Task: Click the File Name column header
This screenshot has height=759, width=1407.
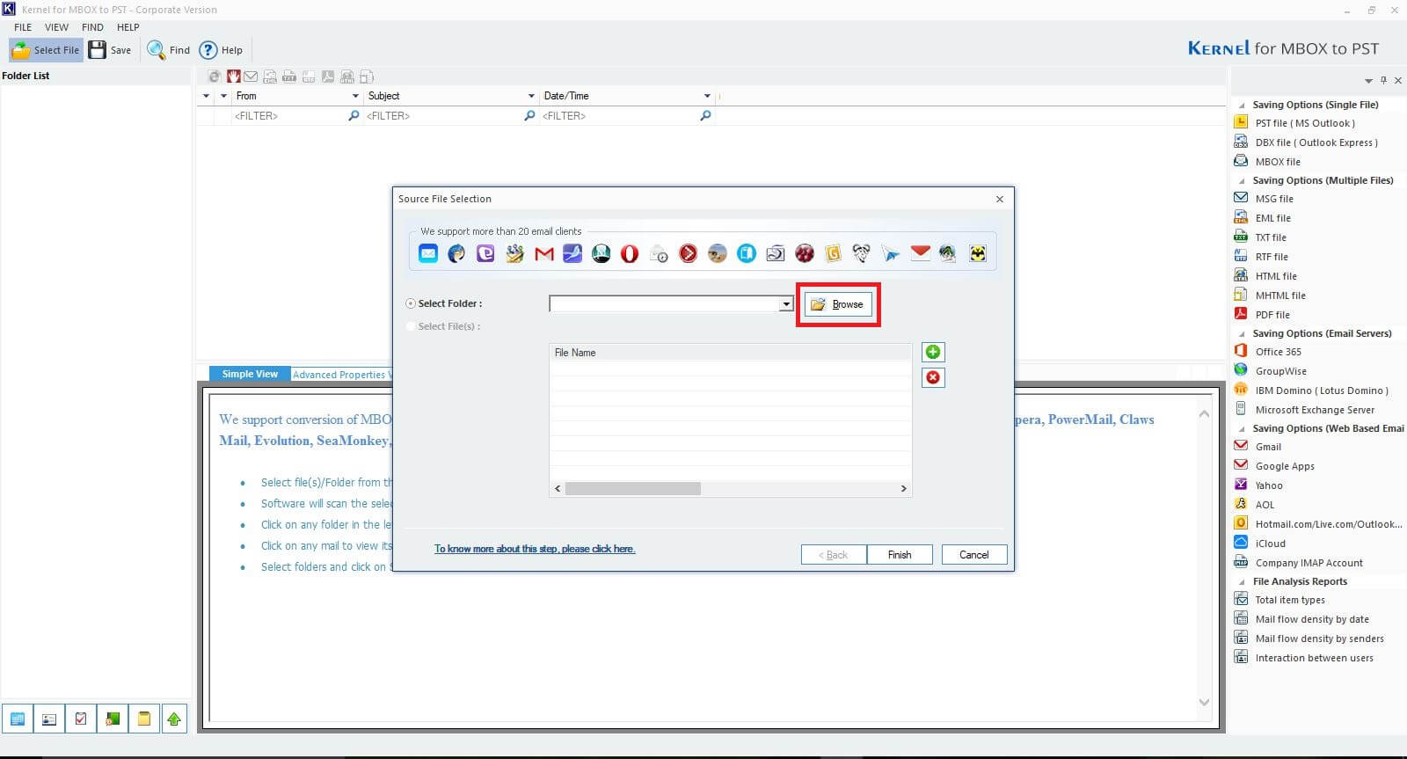Action: tap(730, 353)
